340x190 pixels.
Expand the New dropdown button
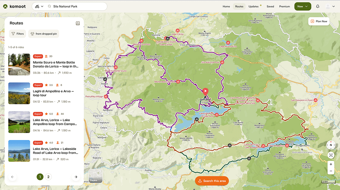click(302, 6)
